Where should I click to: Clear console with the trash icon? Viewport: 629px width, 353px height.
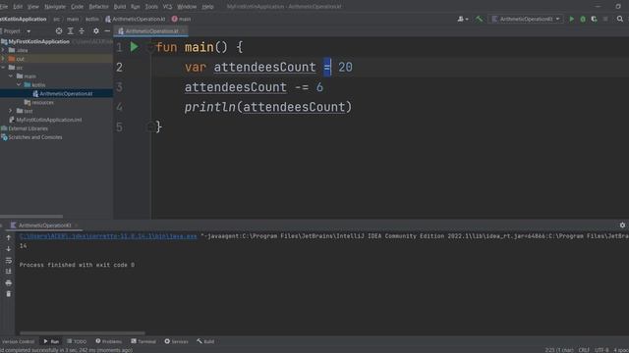(x=9, y=294)
